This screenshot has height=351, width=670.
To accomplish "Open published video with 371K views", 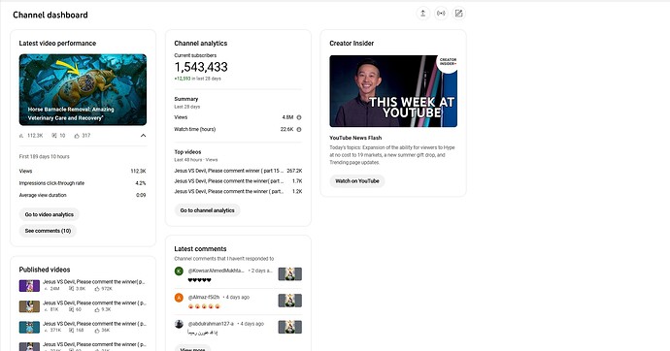I will 94,324.
